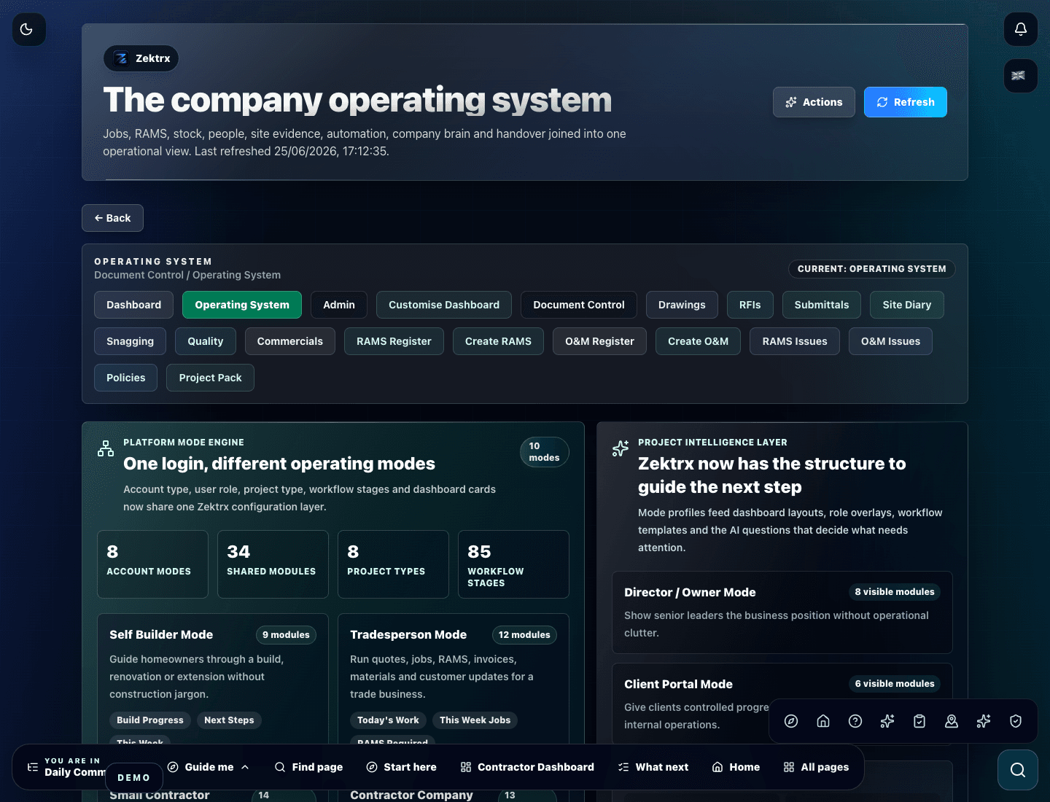Open the Commercials tab
This screenshot has height=802, width=1050.
point(290,341)
